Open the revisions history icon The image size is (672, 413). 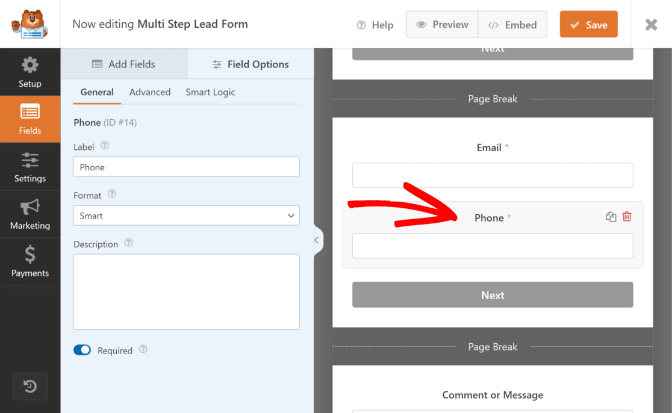pyautogui.click(x=30, y=386)
